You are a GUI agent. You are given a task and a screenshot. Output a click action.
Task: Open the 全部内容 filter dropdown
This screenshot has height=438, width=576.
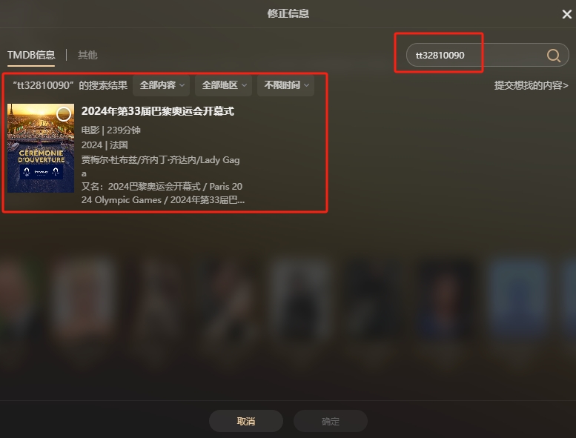162,85
